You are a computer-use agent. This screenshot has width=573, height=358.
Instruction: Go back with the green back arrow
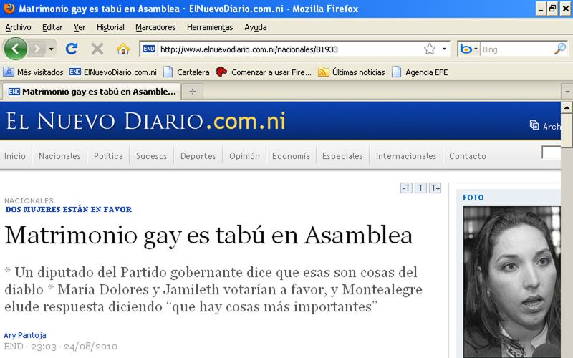[x=15, y=49]
